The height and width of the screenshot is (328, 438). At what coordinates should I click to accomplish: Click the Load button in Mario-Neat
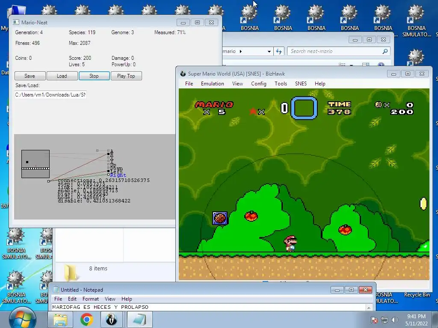click(x=62, y=76)
